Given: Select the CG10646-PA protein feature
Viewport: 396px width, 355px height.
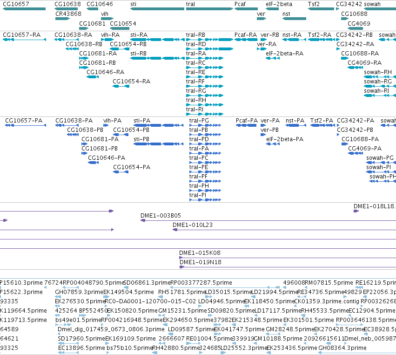Looking at the screenshot, I should (93, 163).
